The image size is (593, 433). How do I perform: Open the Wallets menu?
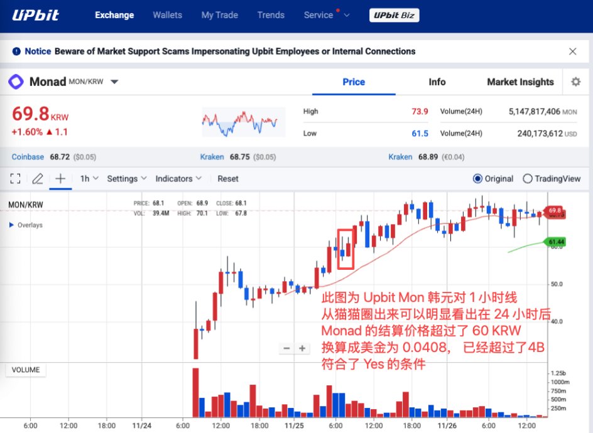point(167,15)
